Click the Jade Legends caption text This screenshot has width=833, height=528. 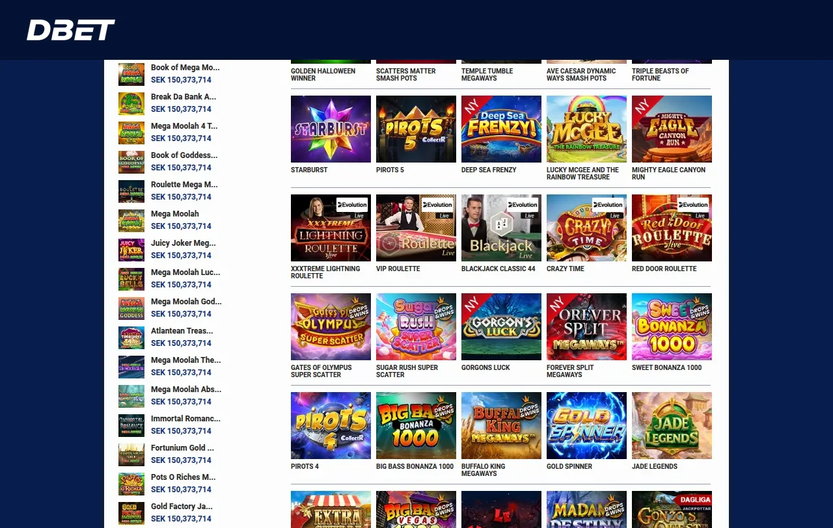pyautogui.click(x=655, y=466)
